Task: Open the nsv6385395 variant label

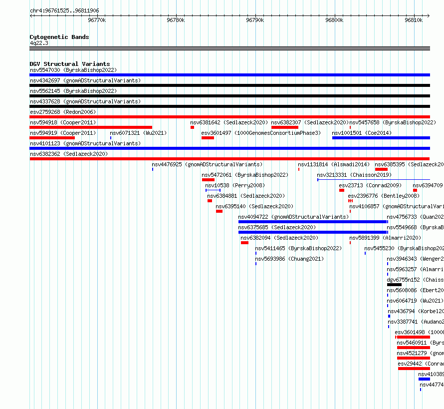Action: click(x=409, y=164)
